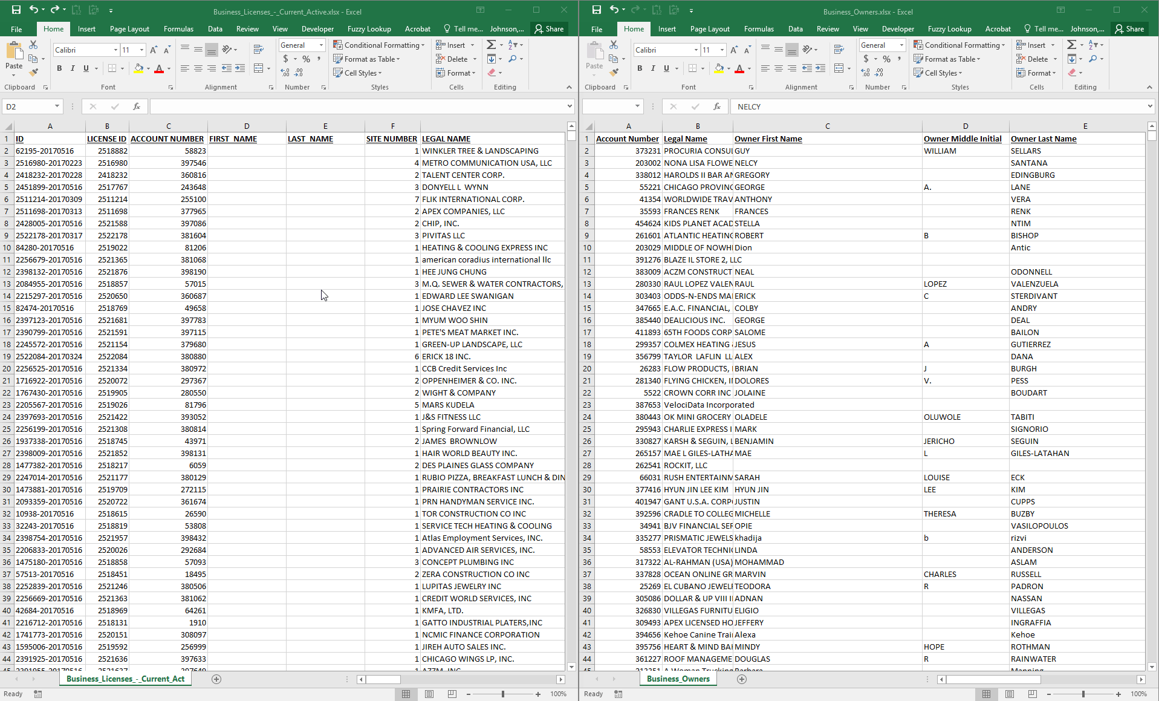Viewport: 1159px width, 701px height.
Task: Click formula bar showing NELCY
Action: 939,106
